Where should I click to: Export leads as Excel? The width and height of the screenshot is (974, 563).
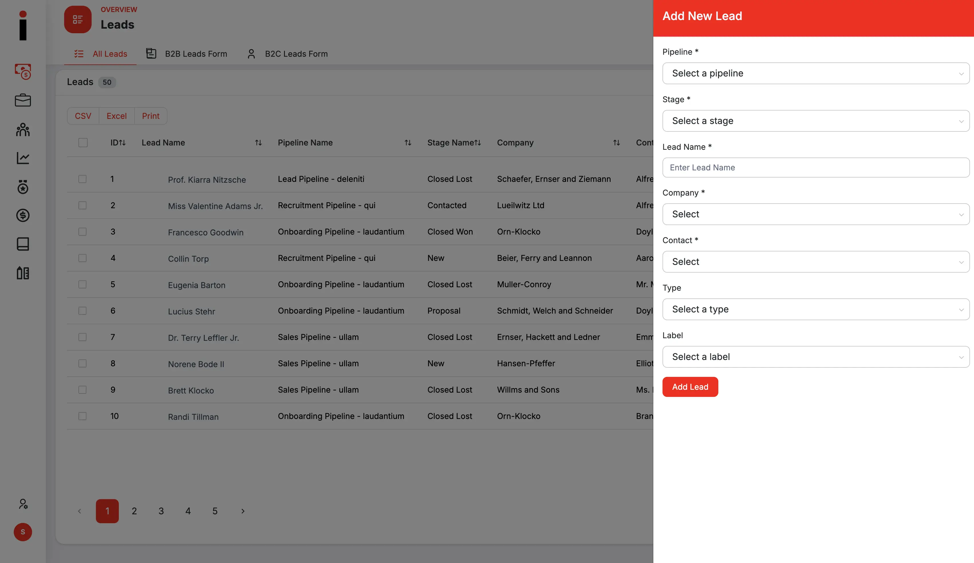[x=117, y=116]
